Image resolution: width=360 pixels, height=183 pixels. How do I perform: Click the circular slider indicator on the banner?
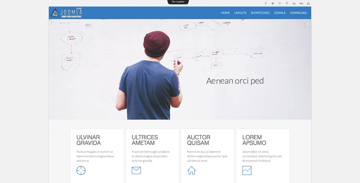pyautogui.click(x=306, y=24)
